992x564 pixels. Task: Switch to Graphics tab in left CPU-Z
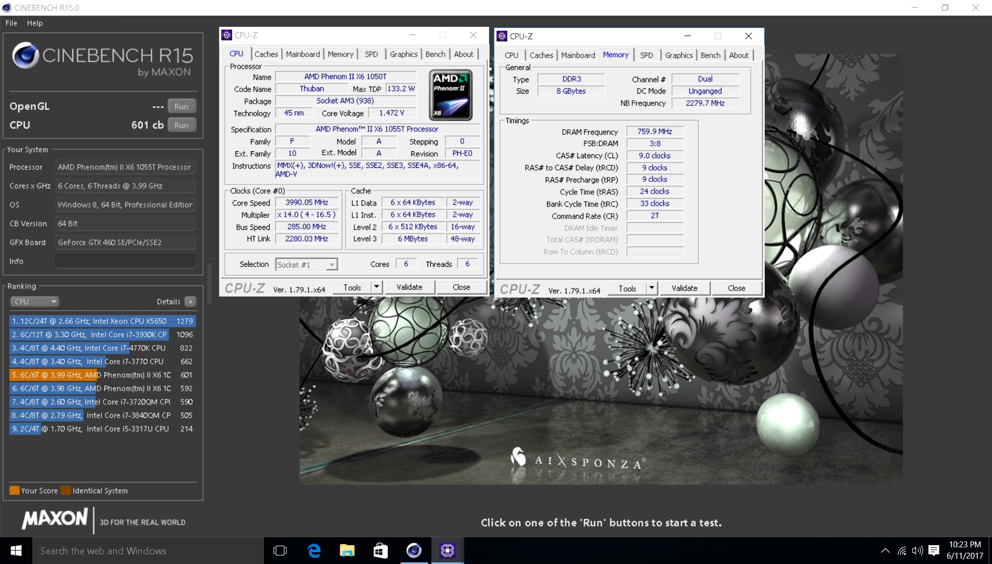pos(403,54)
